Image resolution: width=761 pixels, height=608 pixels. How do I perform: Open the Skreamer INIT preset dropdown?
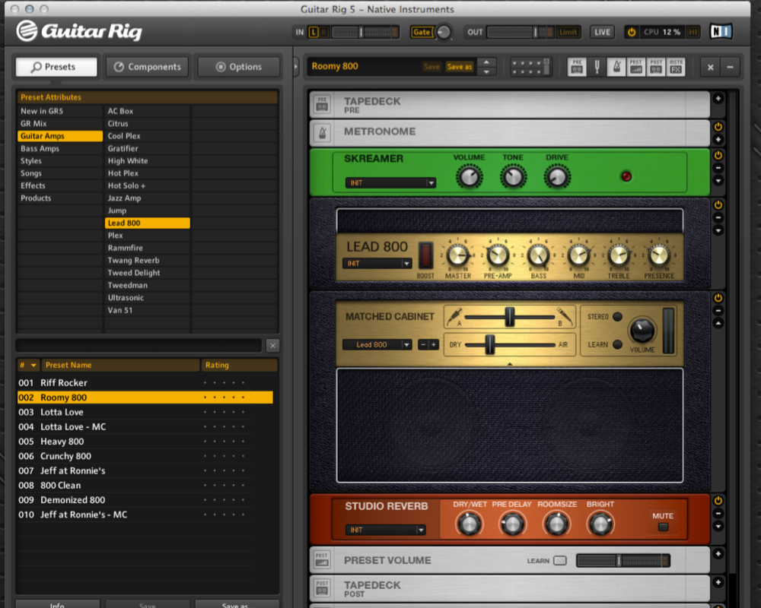390,183
